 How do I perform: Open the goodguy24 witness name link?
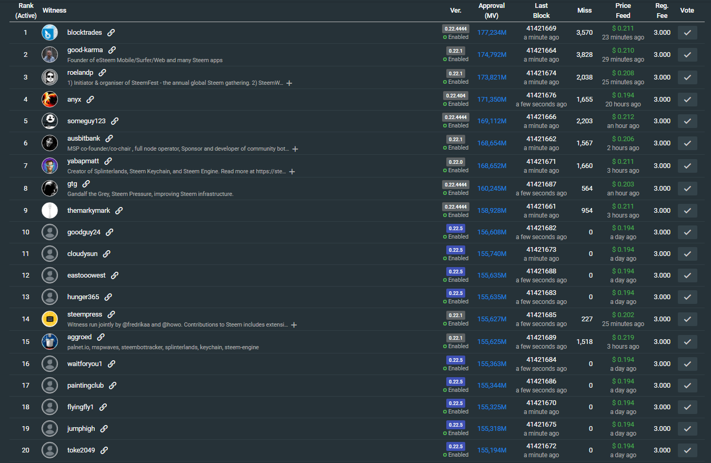click(x=84, y=232)
